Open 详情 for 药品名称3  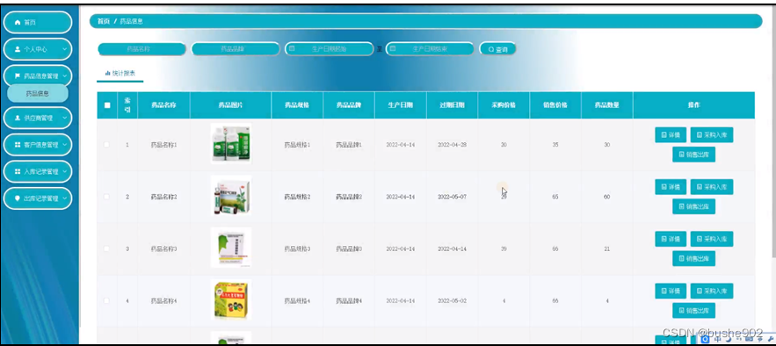point(671,239)
